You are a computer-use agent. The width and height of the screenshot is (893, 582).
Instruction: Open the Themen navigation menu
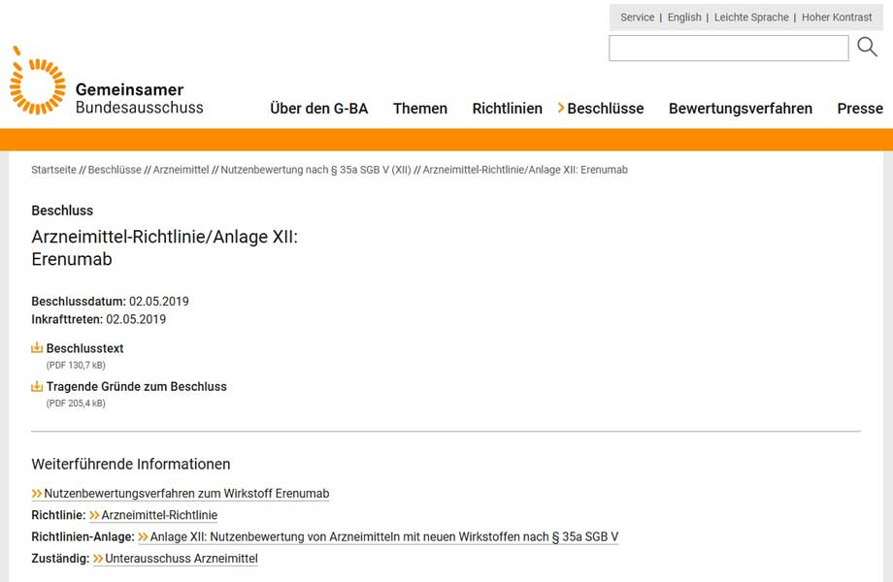(420, 109)
